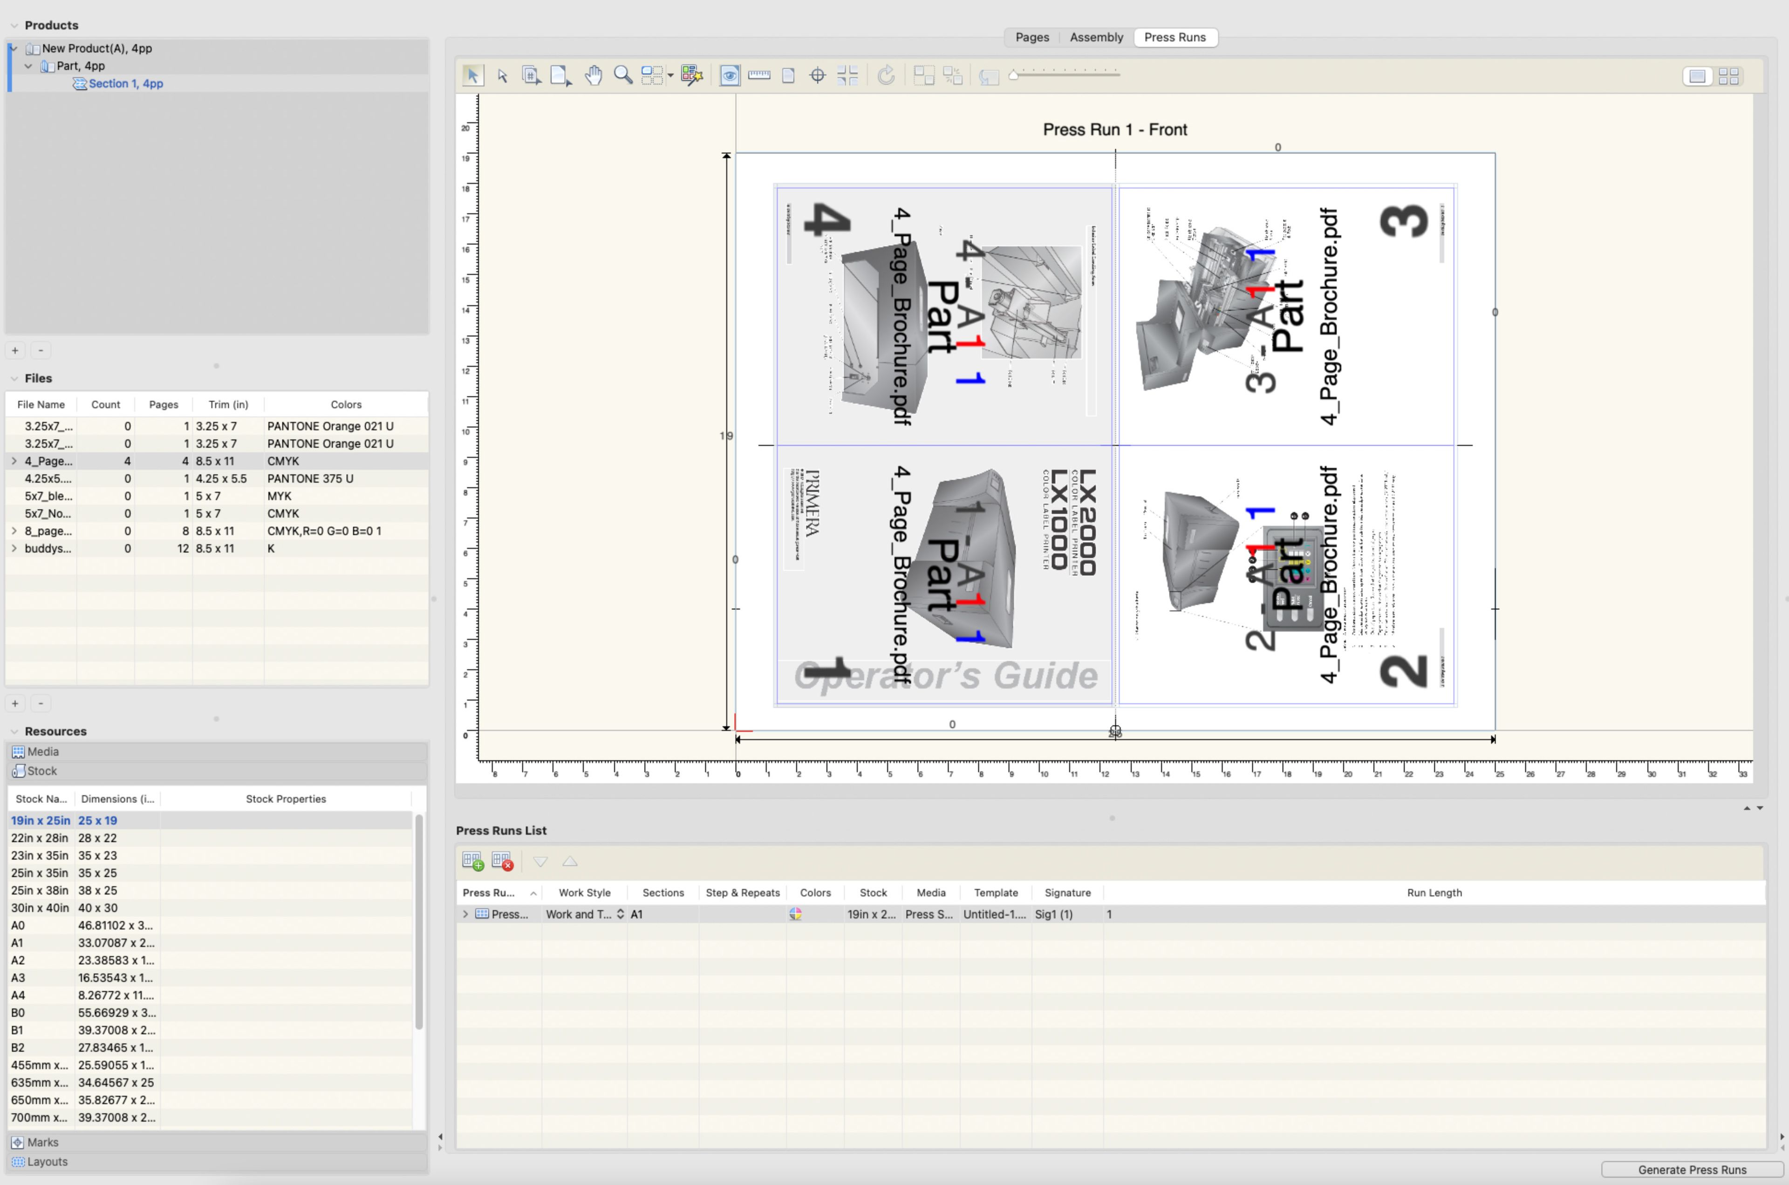Image resolution: width=1789 pixels, height=1185 pixels.
Task: Click the page numbering tool icon
Action: pos(531,75)
